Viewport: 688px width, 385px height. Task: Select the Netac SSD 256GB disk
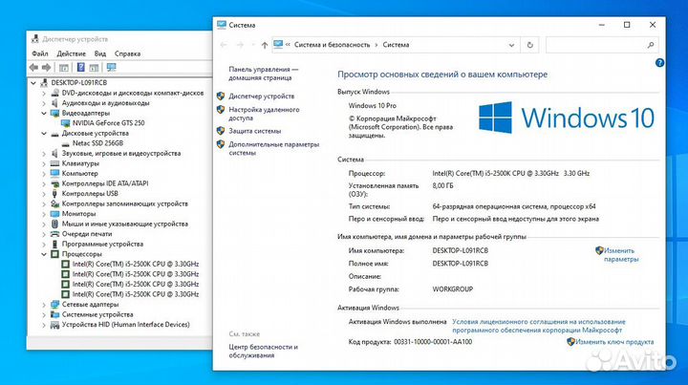point(97,143)
